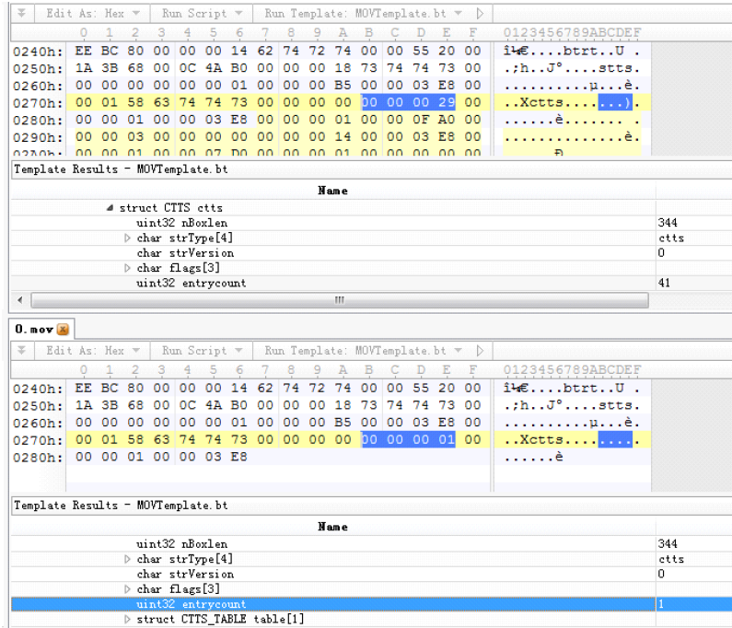Collapse the struct CTTS ctts node
The height and width of the screenshot is (628, 732).
[110, 208]
